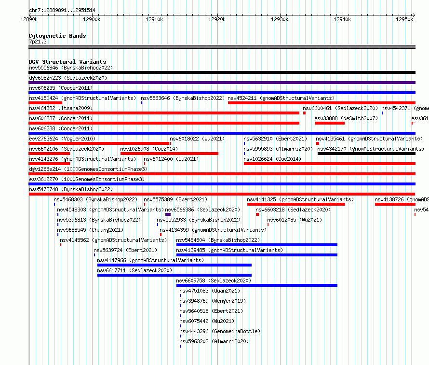The height and width of the screenshot is (365, 429).
Task: Select nsv5454604 (ByrskaBishop2022) variant label
Action: tap(218, 240)
